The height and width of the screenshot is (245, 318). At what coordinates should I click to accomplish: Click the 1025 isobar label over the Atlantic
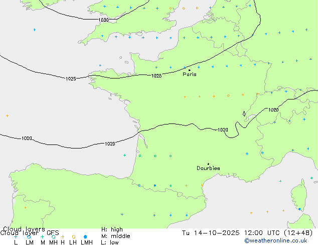(71, 78)
